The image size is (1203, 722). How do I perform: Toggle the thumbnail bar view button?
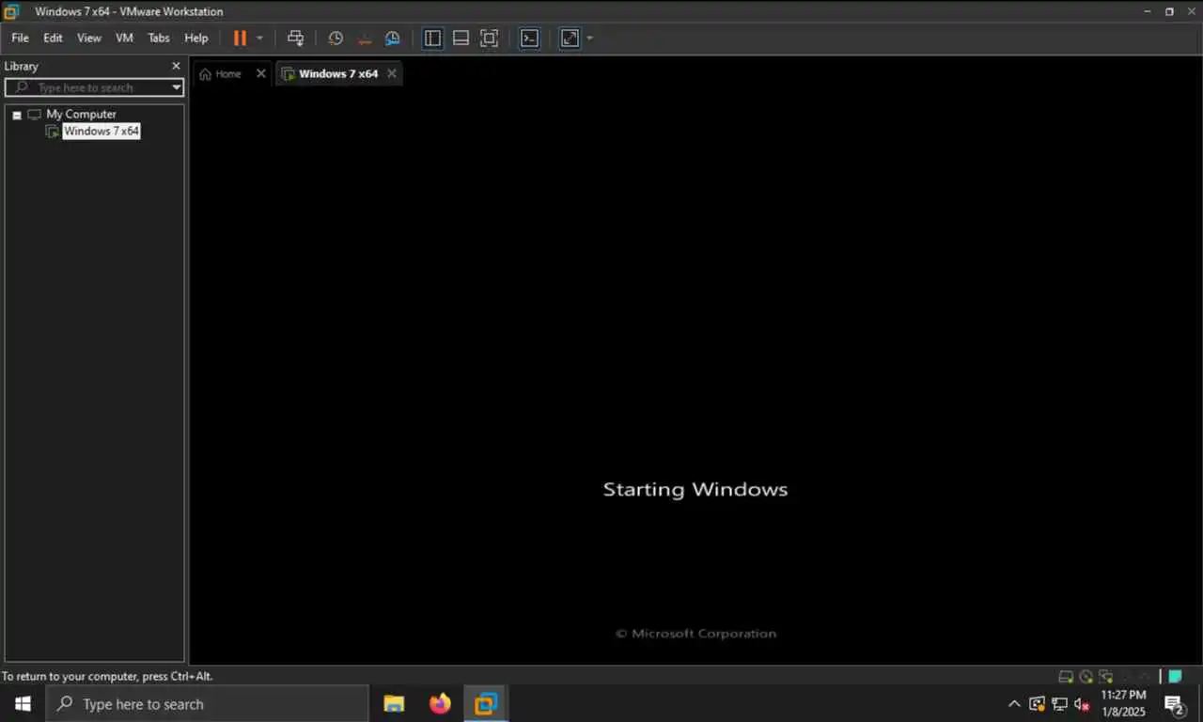pyautogui.click(x=461, y=39)
